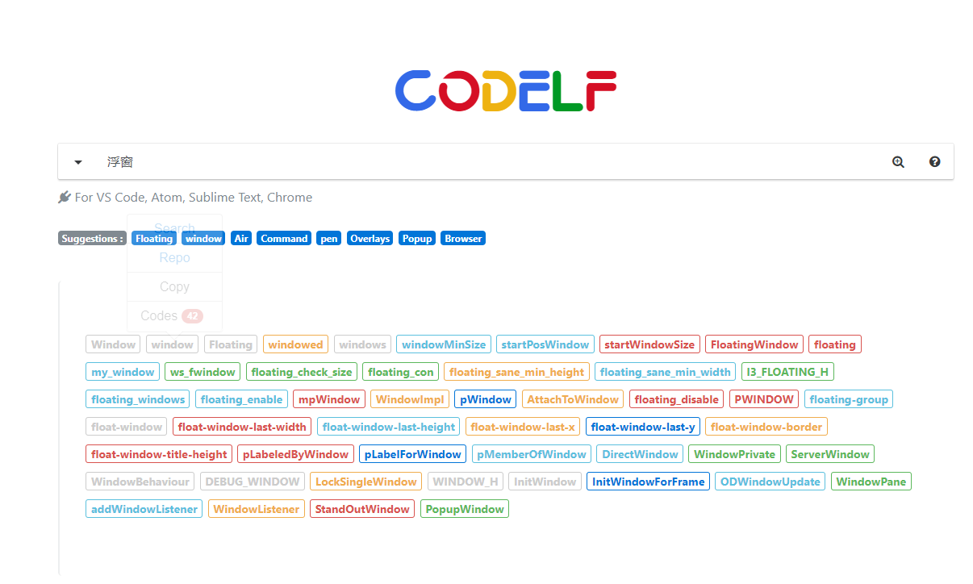Click the Overlays suggestion tag
This screenshot has height=584, width=973.
(x=370, y=239)
